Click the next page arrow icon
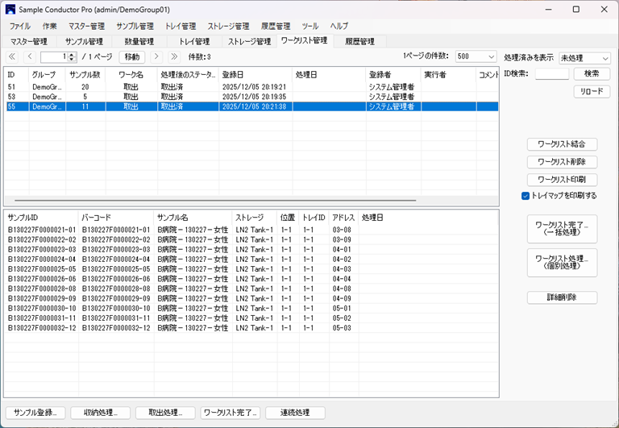Image resolution: width=619 pixels, height=428 pixels. click(x=156, y=57)
